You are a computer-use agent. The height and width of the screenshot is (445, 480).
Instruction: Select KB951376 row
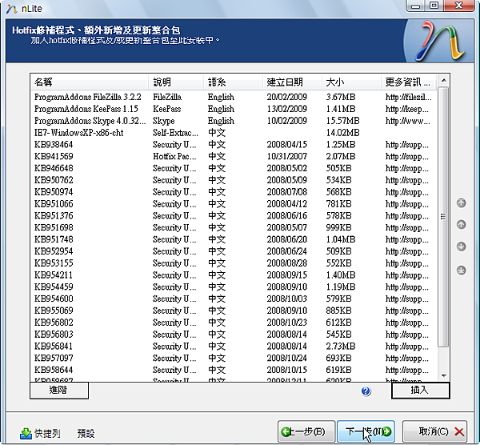[234, 215]
